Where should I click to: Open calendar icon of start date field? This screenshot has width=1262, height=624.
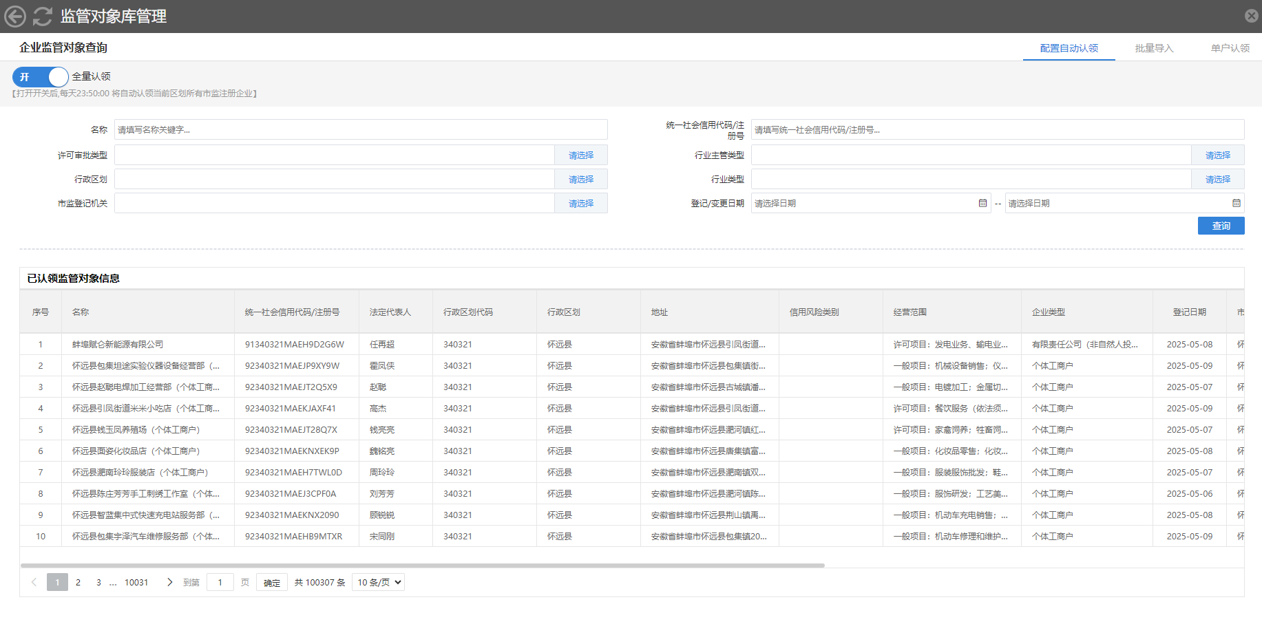982,203
